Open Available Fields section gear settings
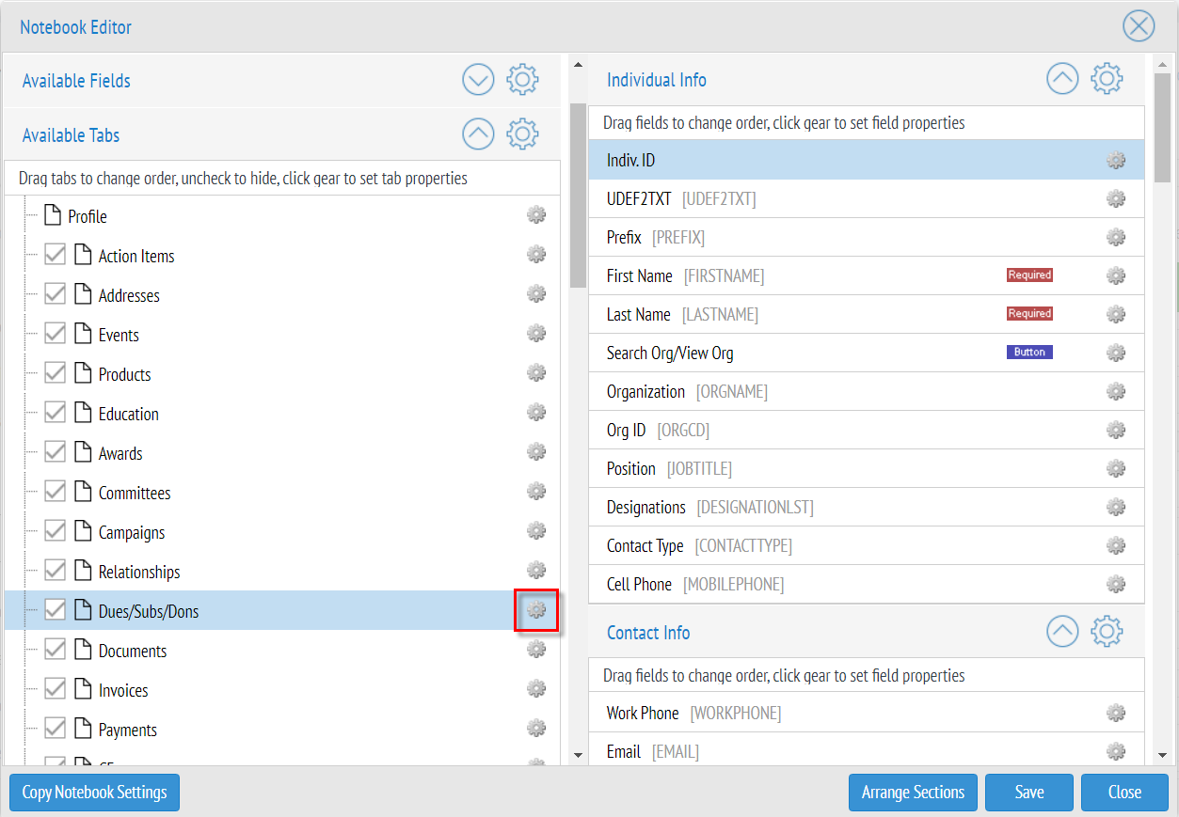Viewport: 1179px width, 817px height. coord(522,80)
